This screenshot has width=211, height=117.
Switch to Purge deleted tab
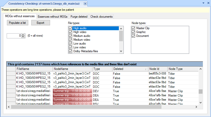coord(79,17)
